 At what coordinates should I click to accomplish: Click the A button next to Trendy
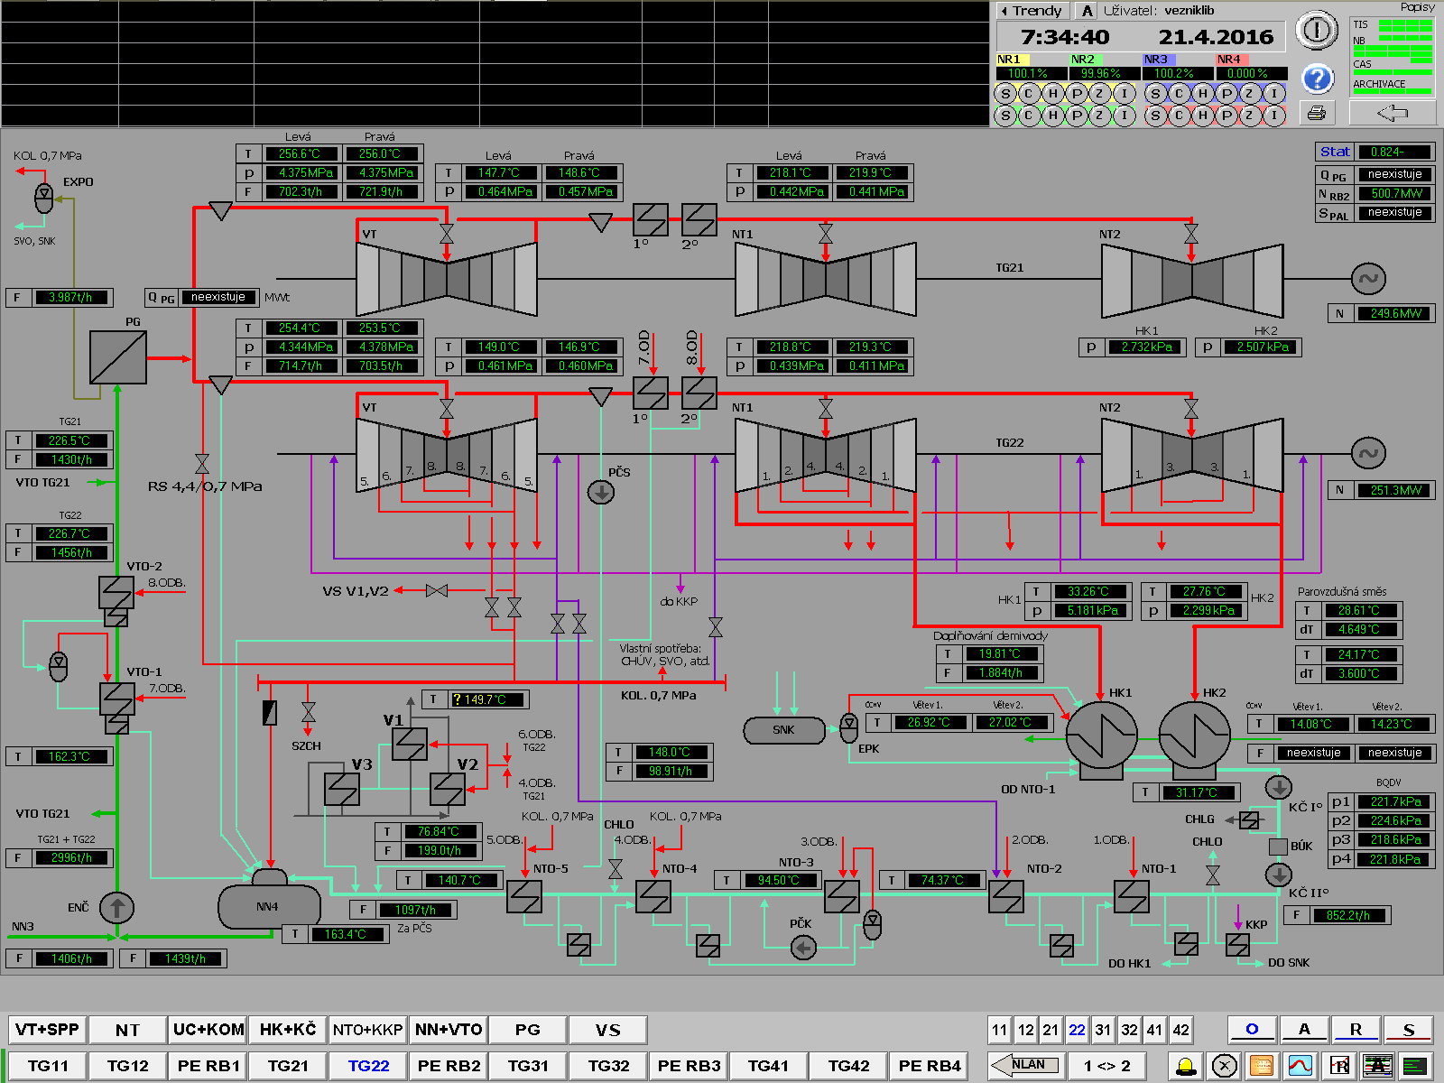1088,11
